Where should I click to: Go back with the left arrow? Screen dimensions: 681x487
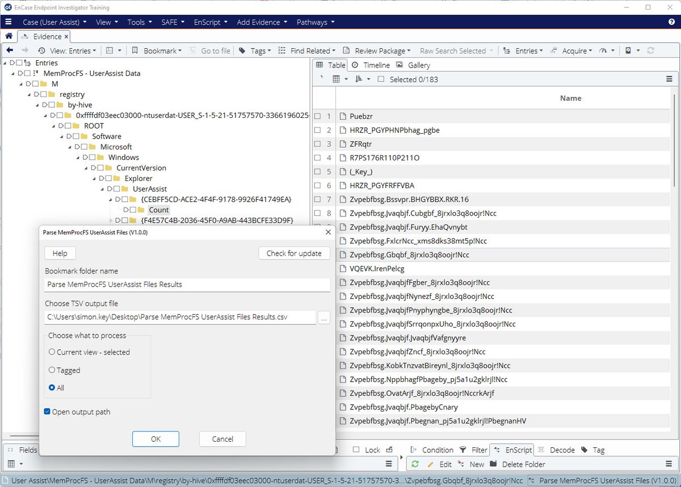tap(10, 50)
